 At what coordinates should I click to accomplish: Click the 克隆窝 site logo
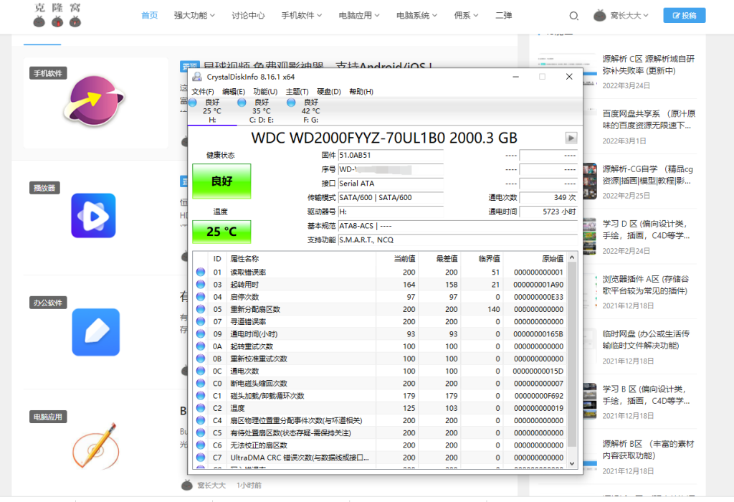click(x=57, y=15)
